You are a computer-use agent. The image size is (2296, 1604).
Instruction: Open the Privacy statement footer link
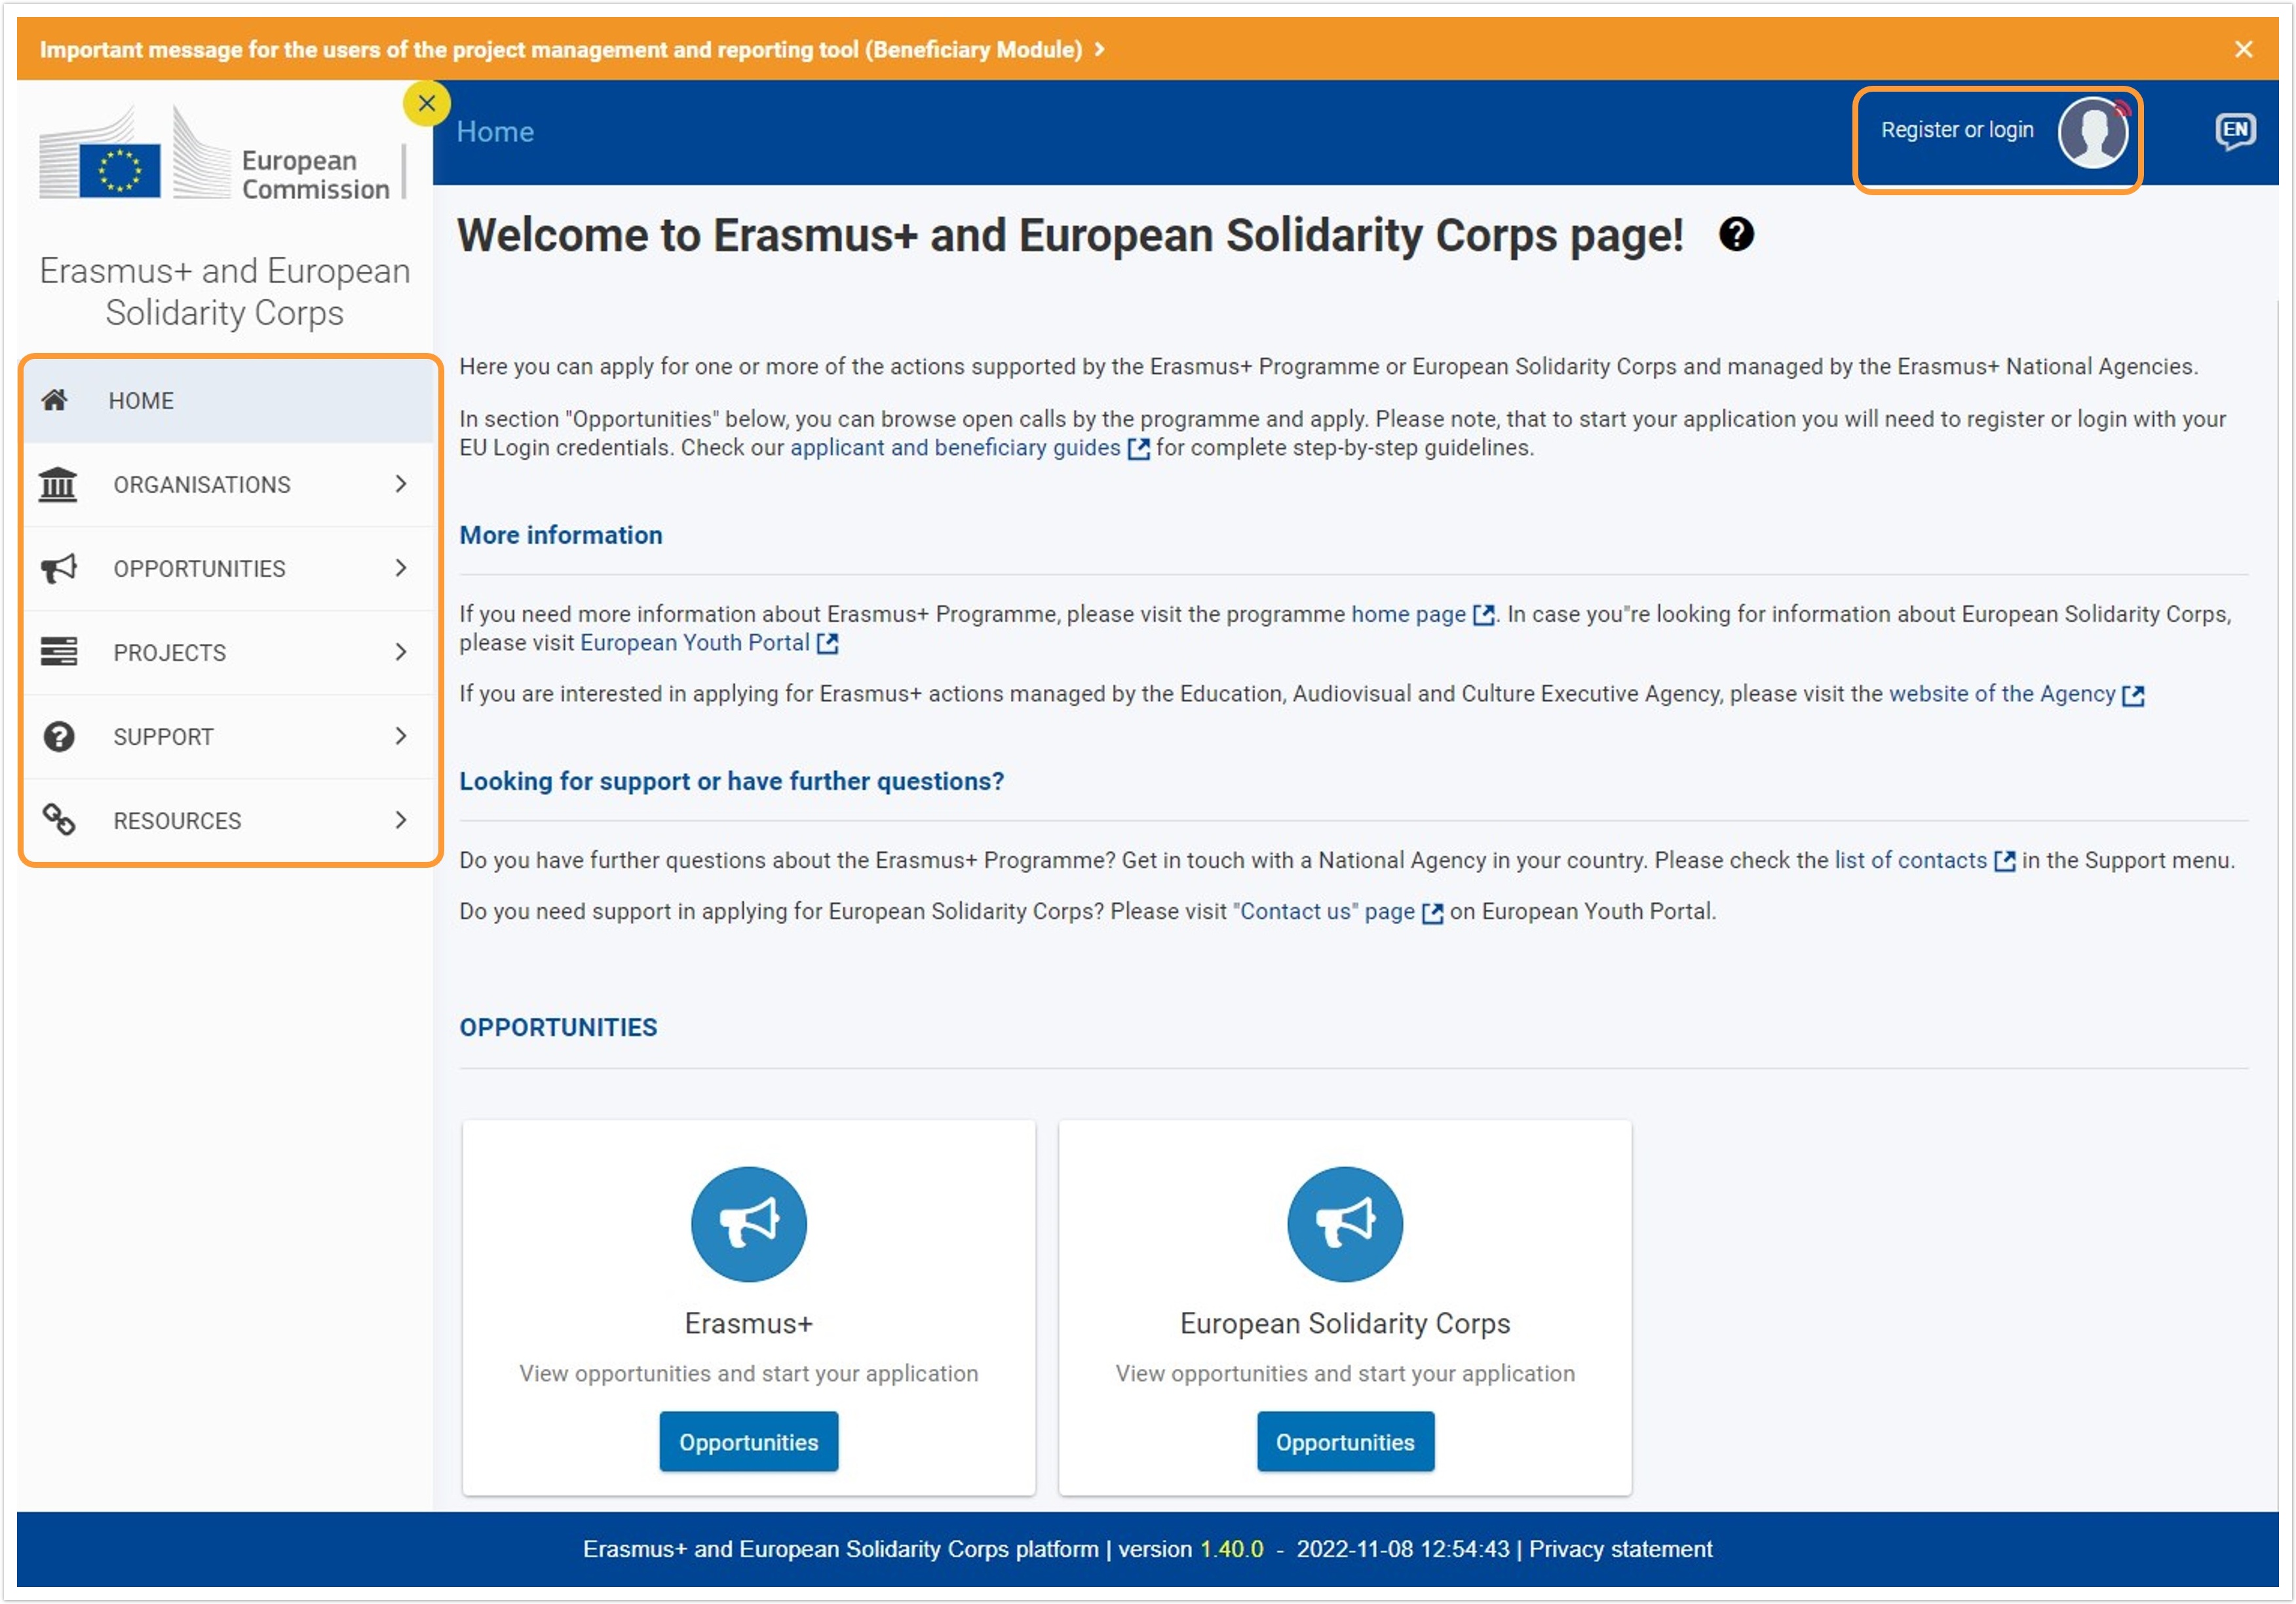[x=1620, y=1549]
